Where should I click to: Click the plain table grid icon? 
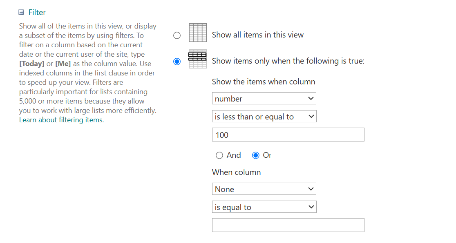(x=198, y=33)
